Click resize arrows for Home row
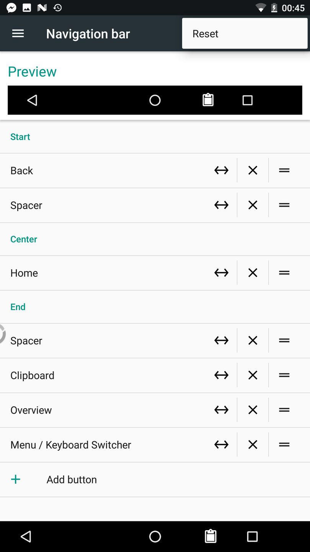Image resolution: width=310 pixels, height=552 pixels. (x=221, y=273)
